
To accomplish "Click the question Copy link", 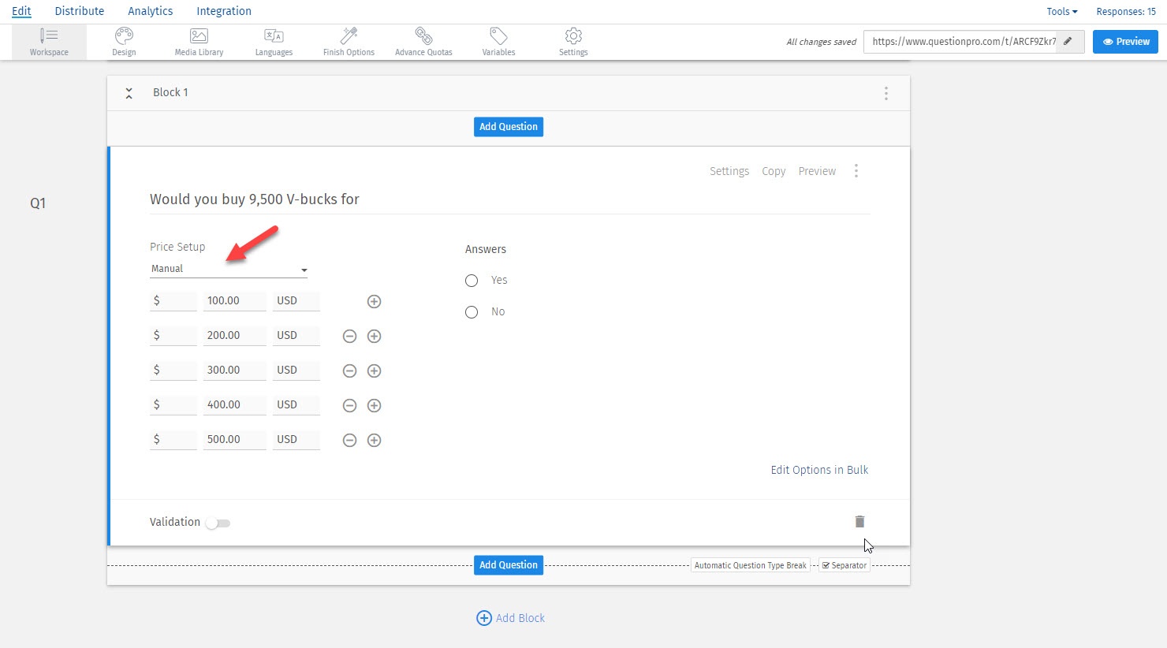I will click(x=774, y=171).
